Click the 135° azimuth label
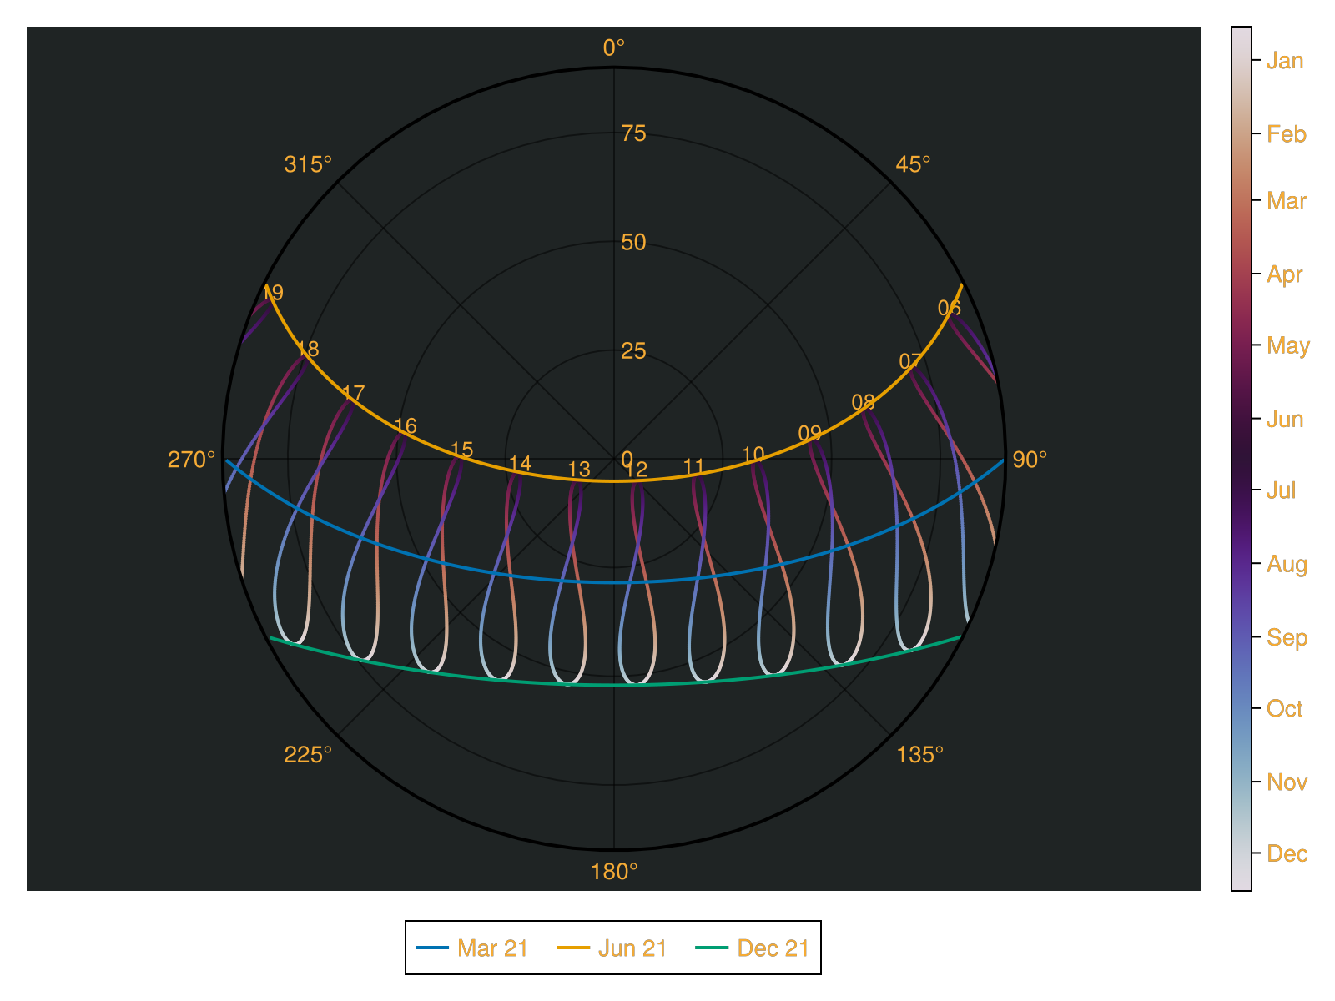 click(x=919, y=755)
